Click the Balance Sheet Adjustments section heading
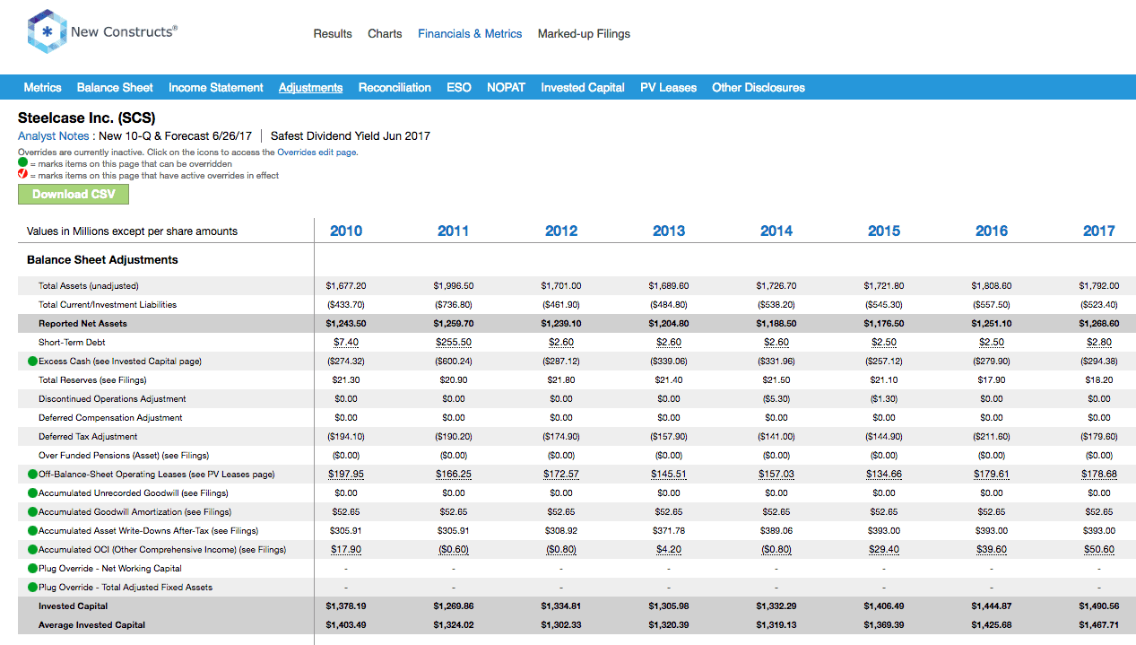Image resolution: width=1136 pixels, height=645 pixels. point(102,260)
